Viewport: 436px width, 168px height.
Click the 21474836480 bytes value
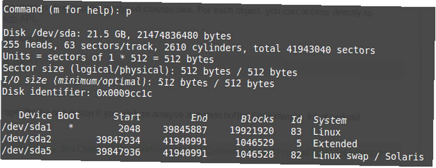(184, 36)
